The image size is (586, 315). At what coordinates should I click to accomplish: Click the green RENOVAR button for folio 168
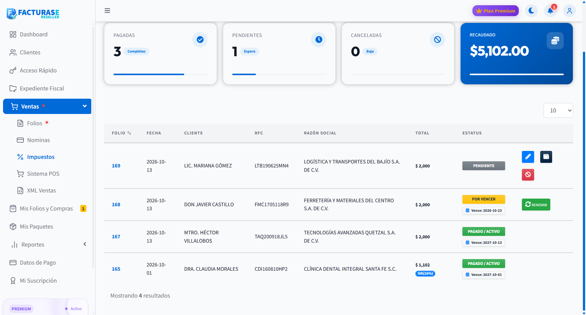click(x=536, y=204)
